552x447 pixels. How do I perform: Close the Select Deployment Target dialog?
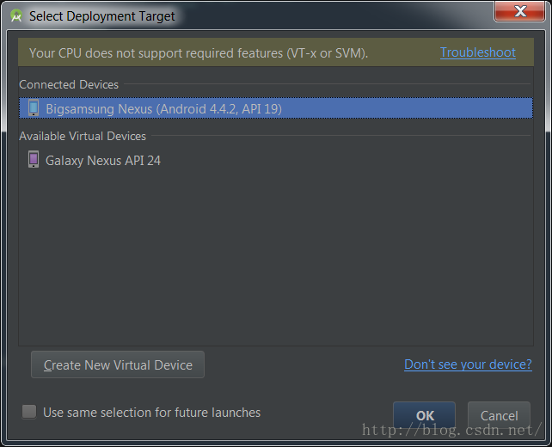pyautogui.click(x=520, y=11)
